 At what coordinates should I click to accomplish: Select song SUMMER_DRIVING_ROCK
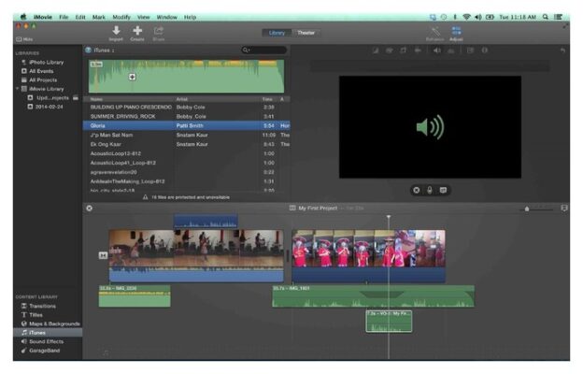pyautogui.click(x=186, y=117)
